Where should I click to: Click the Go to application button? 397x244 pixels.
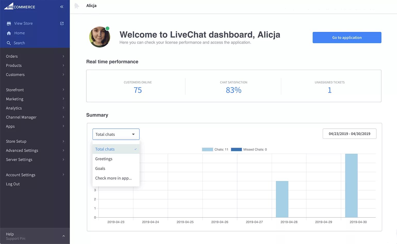(347, 38)
